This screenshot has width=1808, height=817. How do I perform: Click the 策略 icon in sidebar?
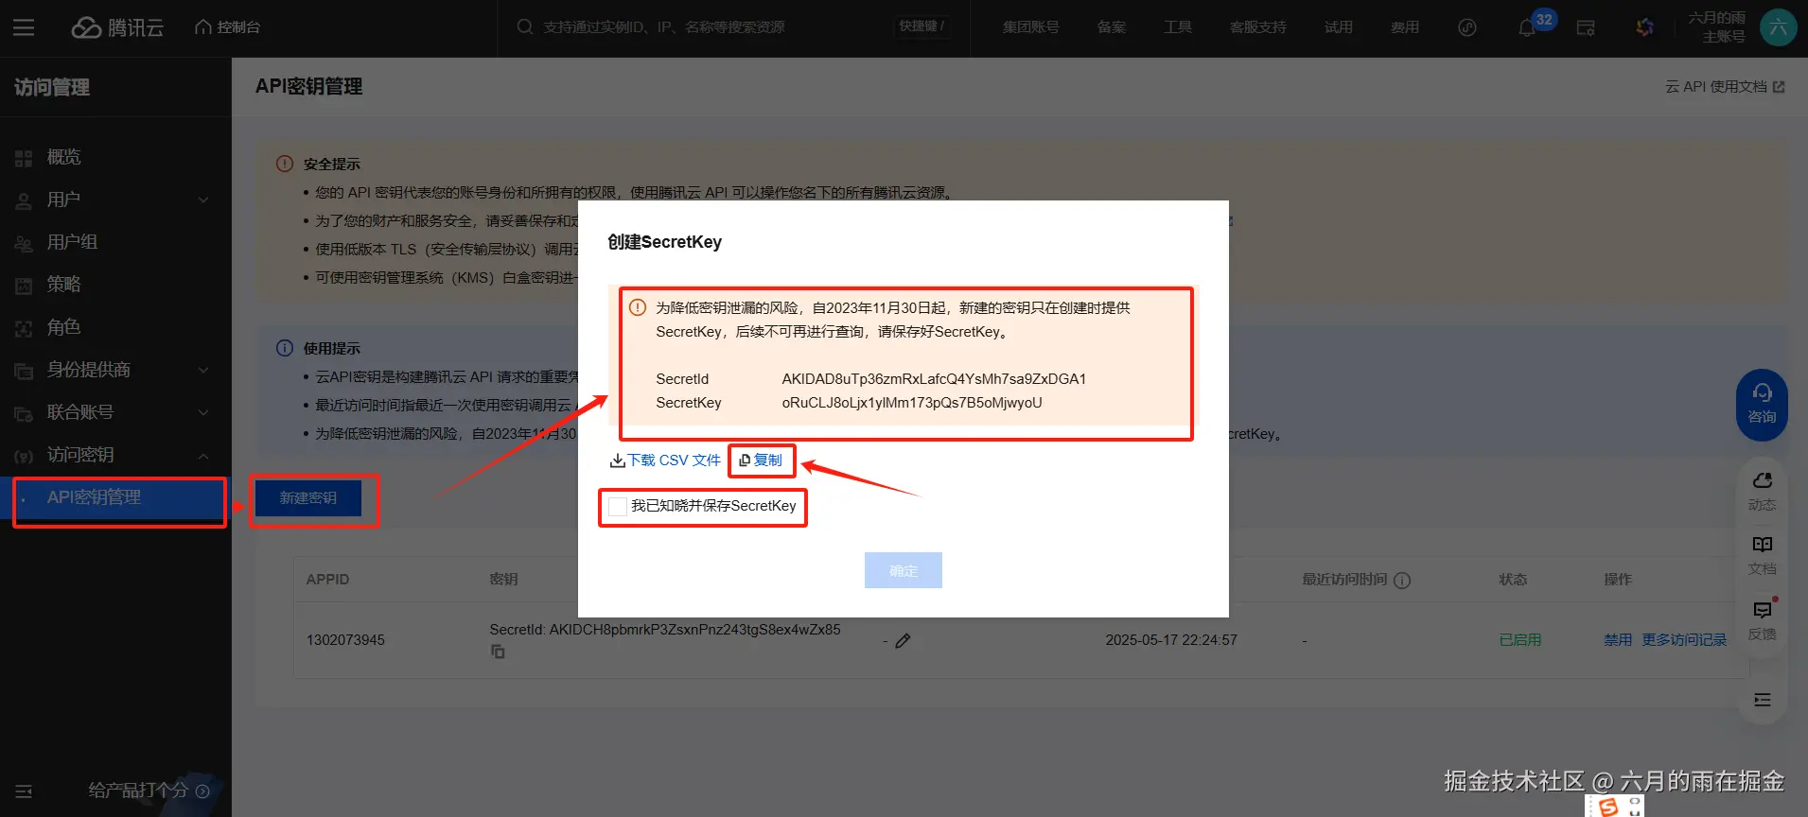24,286
